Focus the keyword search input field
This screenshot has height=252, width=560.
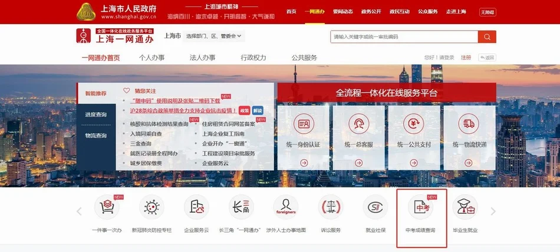[404, 37]
